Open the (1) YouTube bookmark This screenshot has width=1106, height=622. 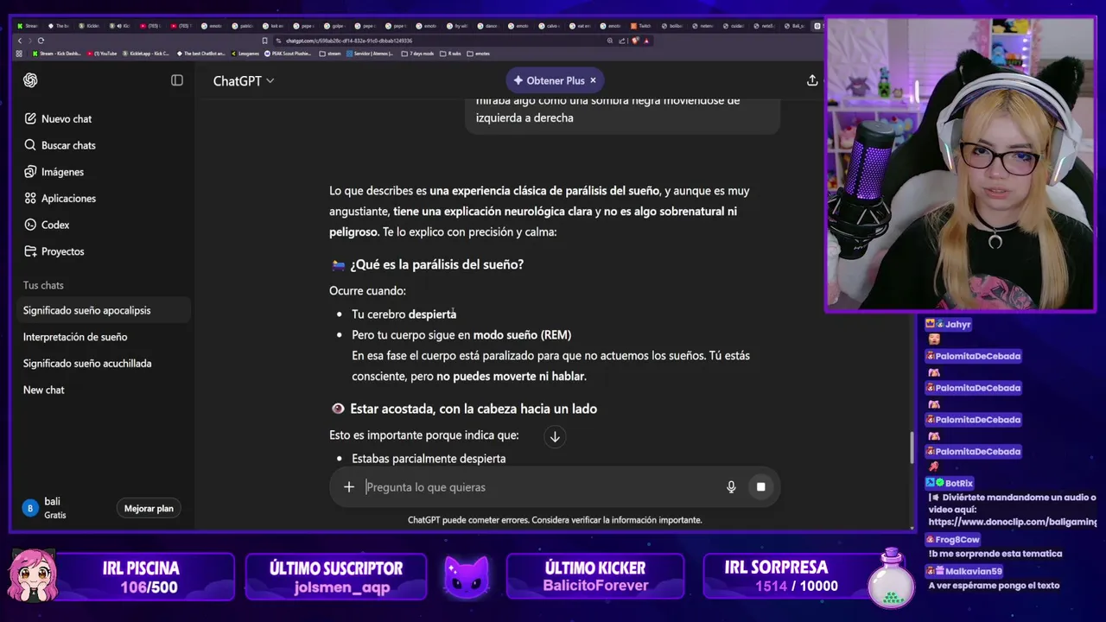pyautogui.click(x=102, y=54)
